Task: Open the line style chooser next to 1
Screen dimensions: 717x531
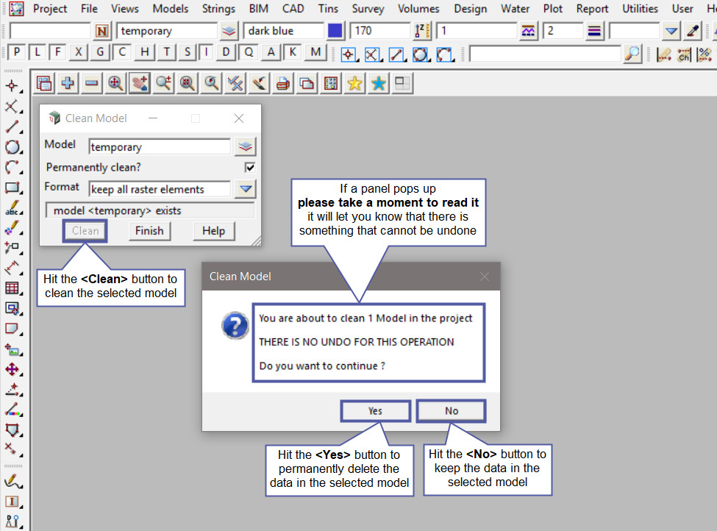Action: coord(528,31)
